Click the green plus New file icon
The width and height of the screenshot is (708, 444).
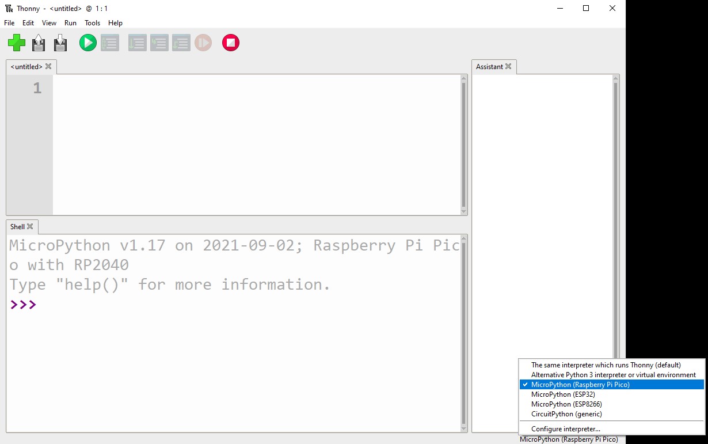(17, 43)
